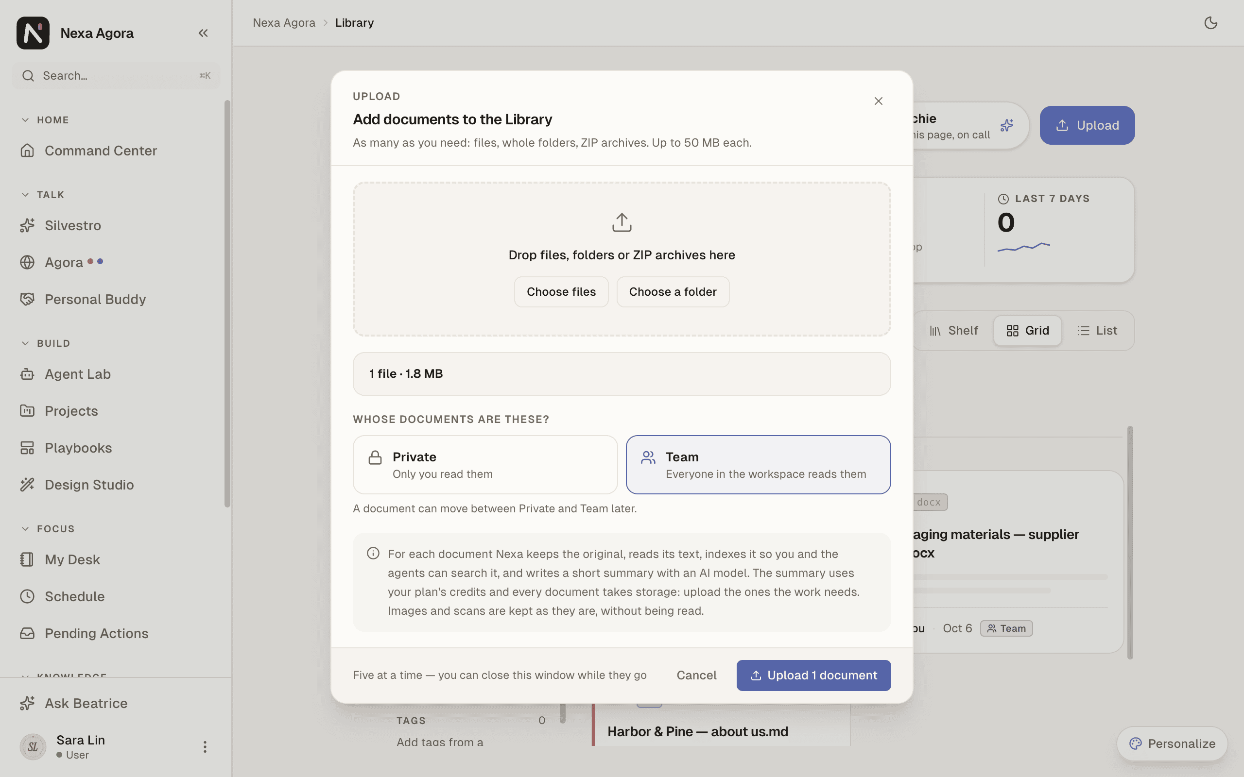1244x777 pixels.
Task: Select Private document ownership
Action: tap(485, 465)
